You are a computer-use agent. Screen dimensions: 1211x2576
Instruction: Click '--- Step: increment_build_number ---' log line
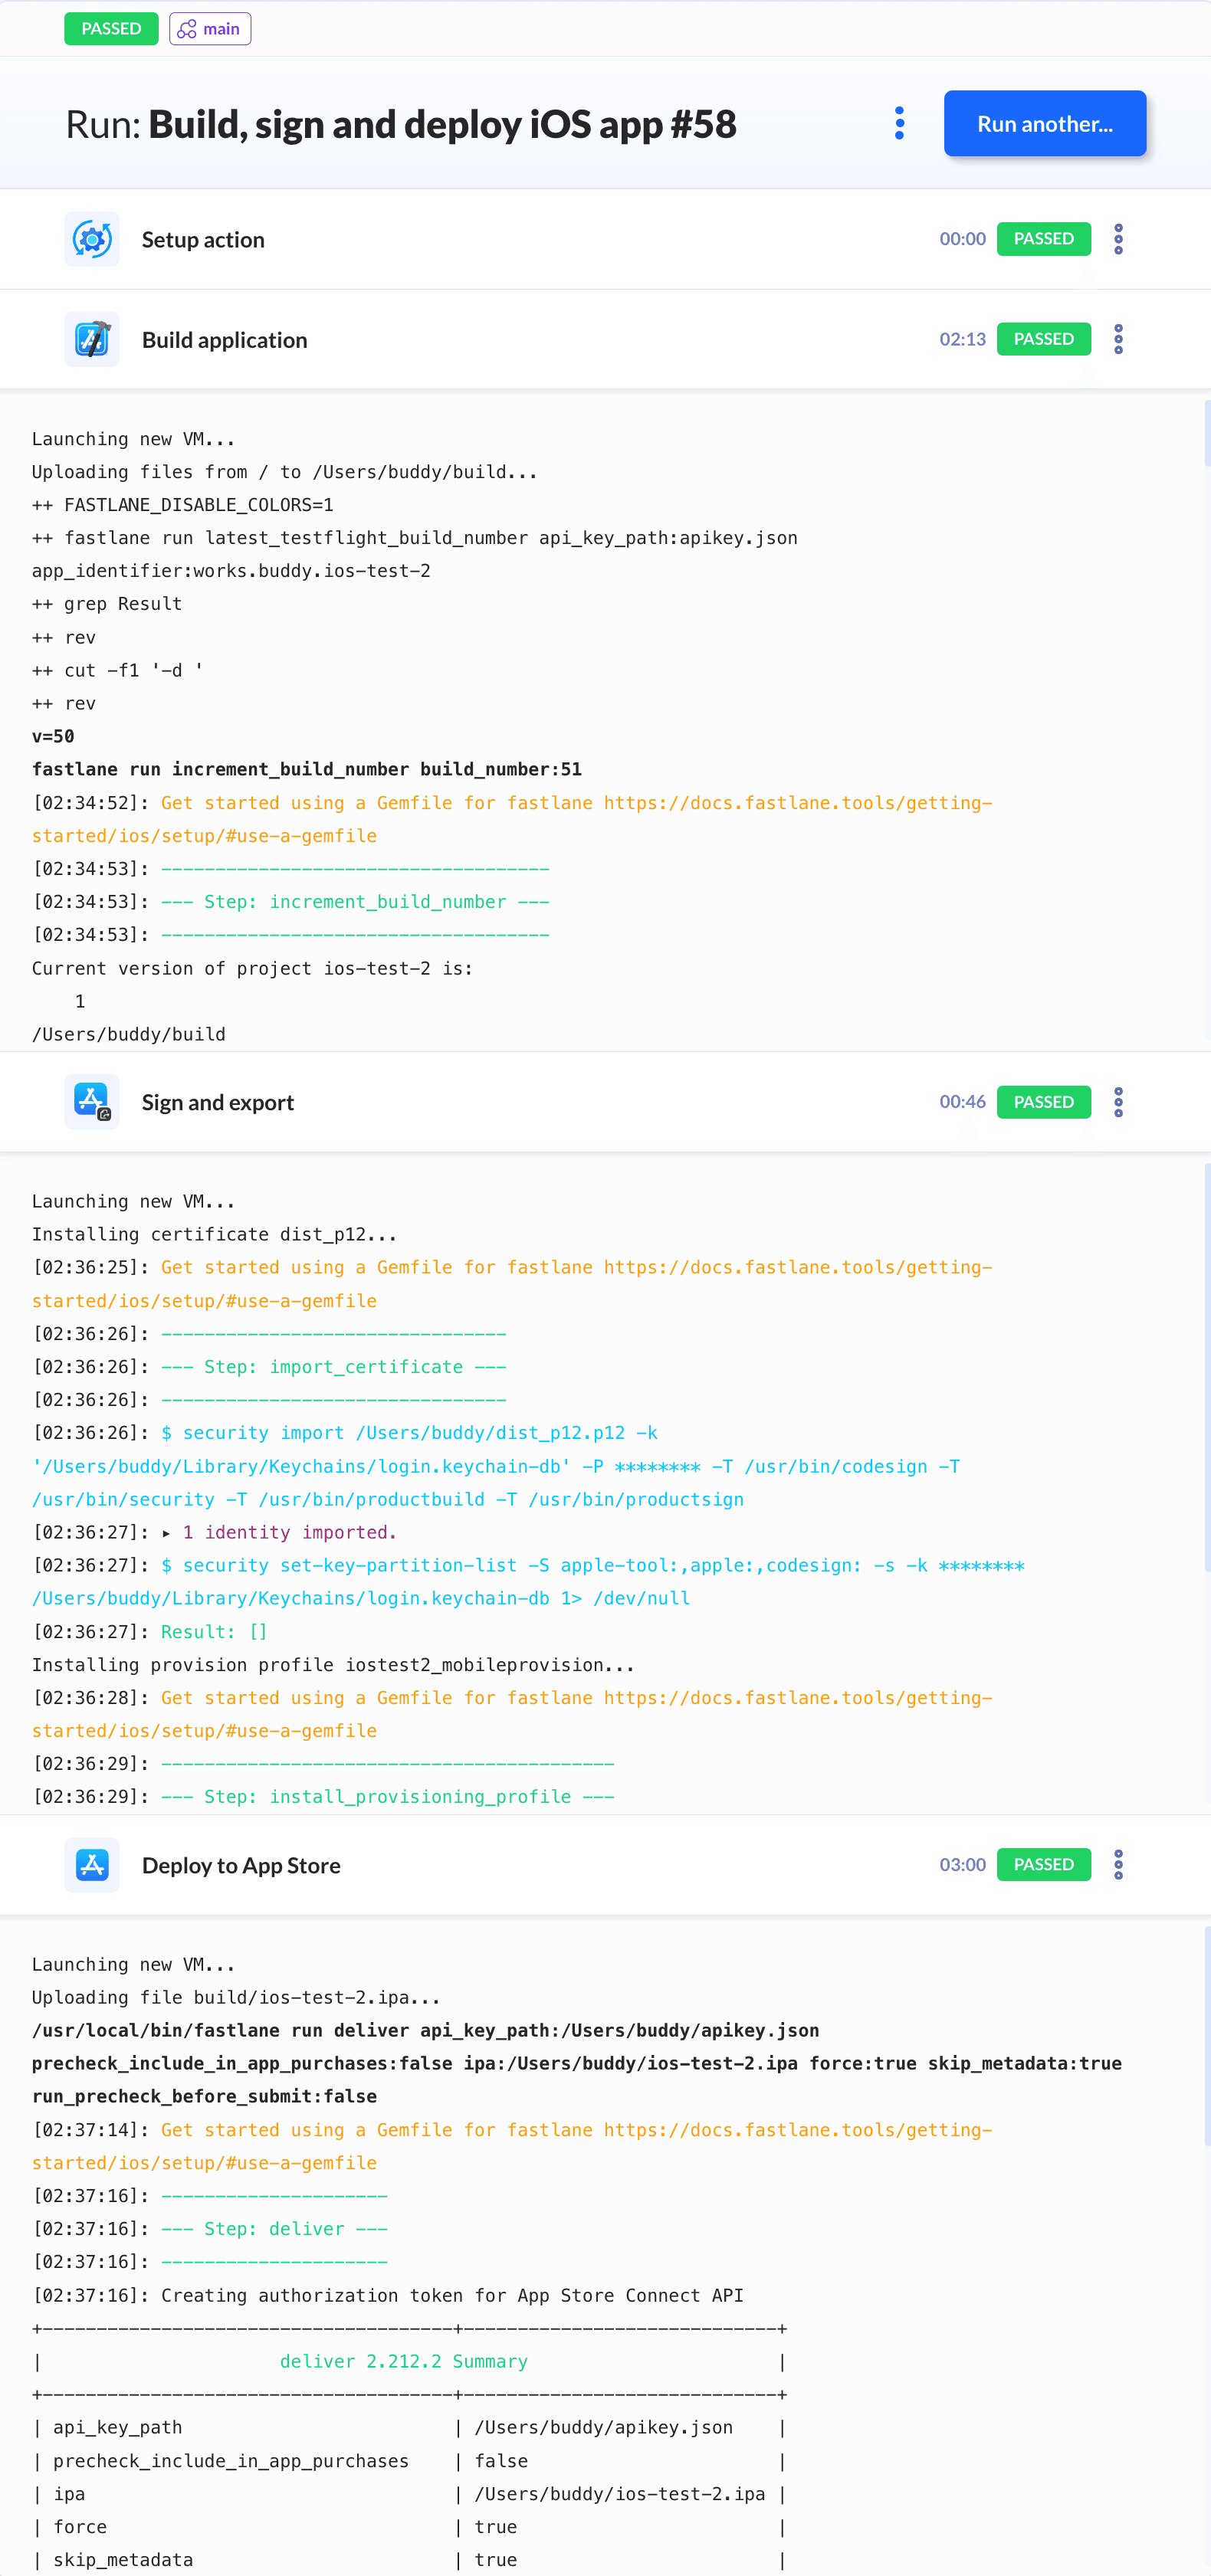[355, 902]
